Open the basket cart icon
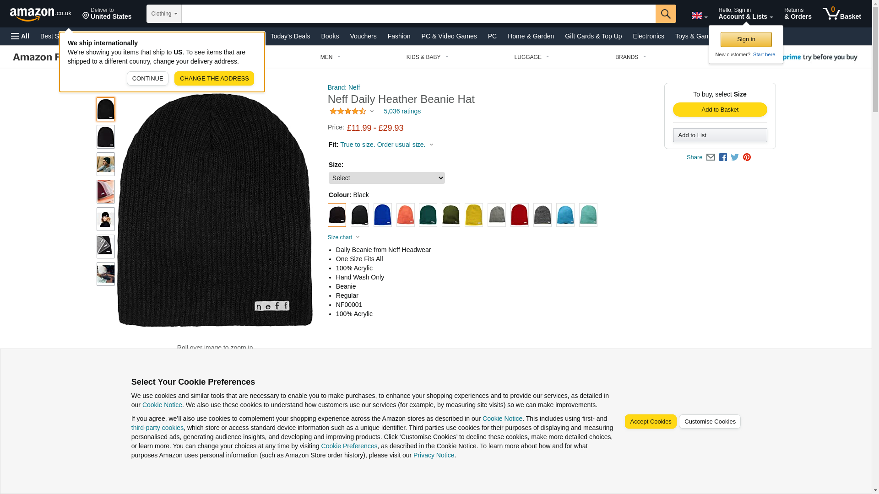879x494 pixels. pyautogui.click(x=841, y=14)
